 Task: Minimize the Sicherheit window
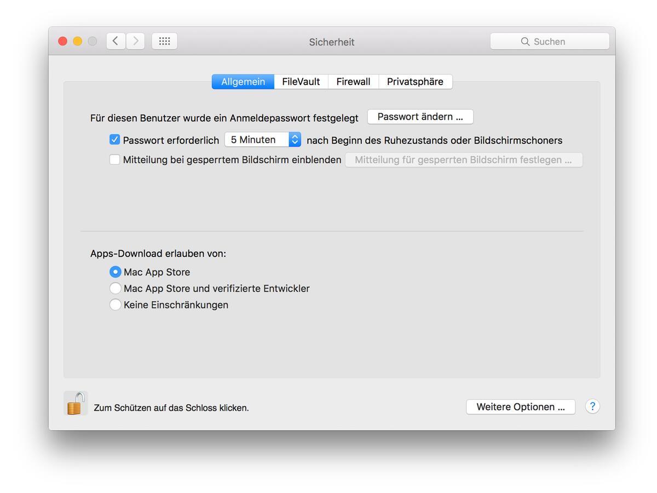(77, 41)
